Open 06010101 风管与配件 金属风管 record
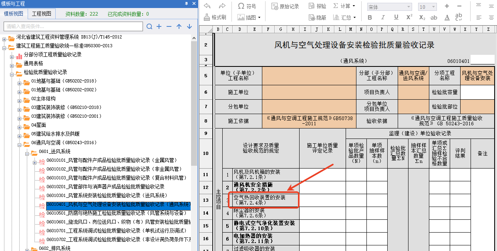The height and width of the screenshot is (251, 497). pyautogui.click(x=112, y=160)
